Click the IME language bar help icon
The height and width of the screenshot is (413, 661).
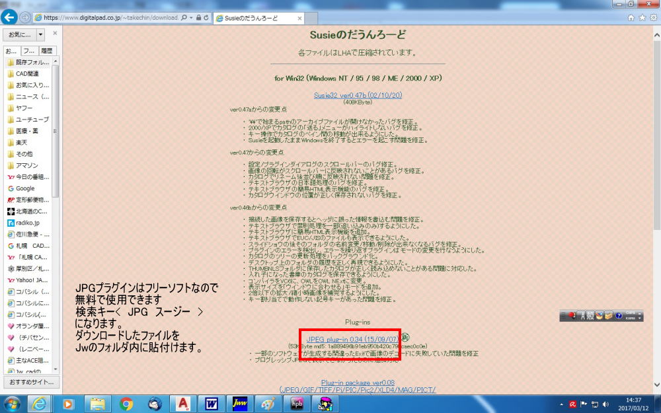click(x=619, y=316)
